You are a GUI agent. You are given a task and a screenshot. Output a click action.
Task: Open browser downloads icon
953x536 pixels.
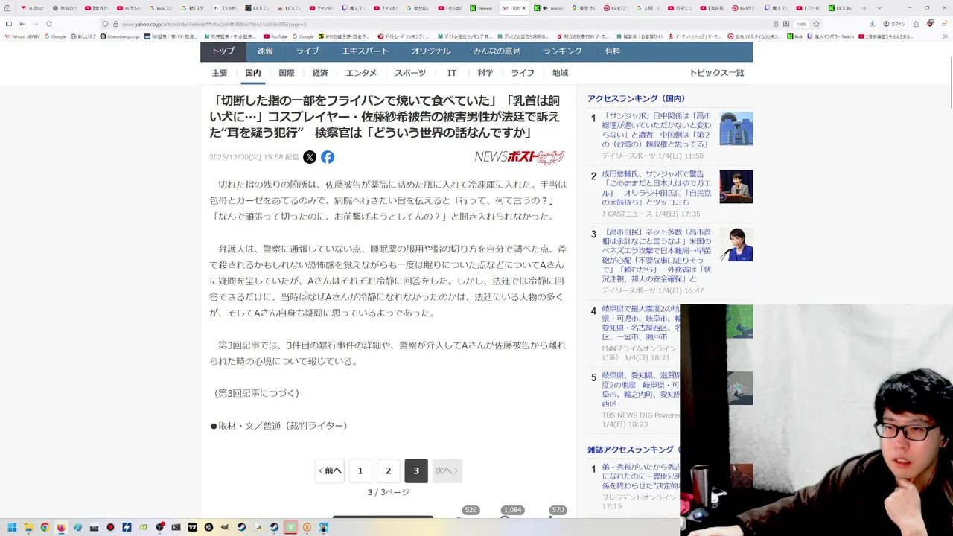coord(872,24)
